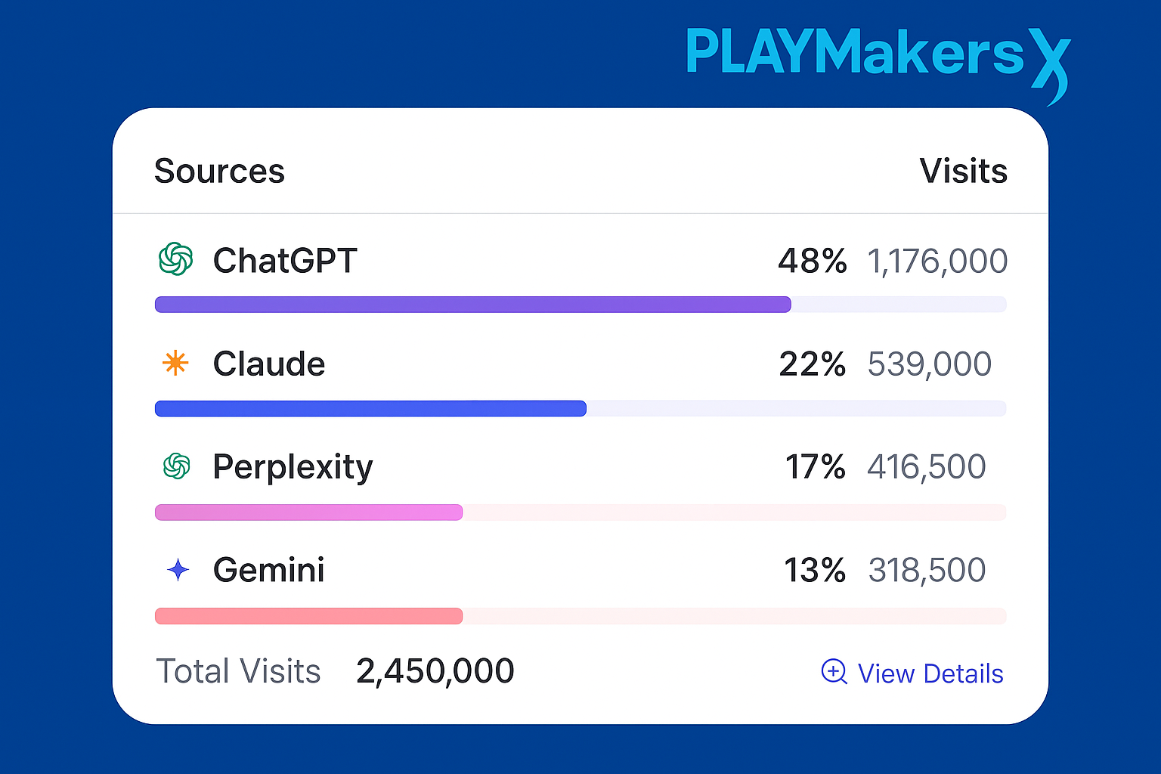Click the 48% ChatGPT percentage
This screenshot has width=1161, height=774.
813,261
